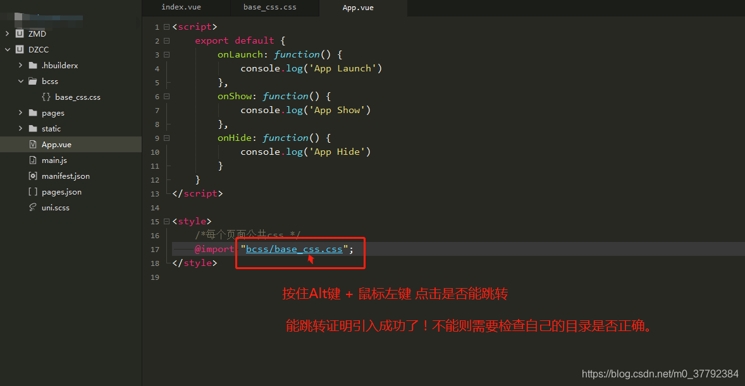Click the main.js file icon
Viewport: 745px width, 386px height.
tap(33, 160)
